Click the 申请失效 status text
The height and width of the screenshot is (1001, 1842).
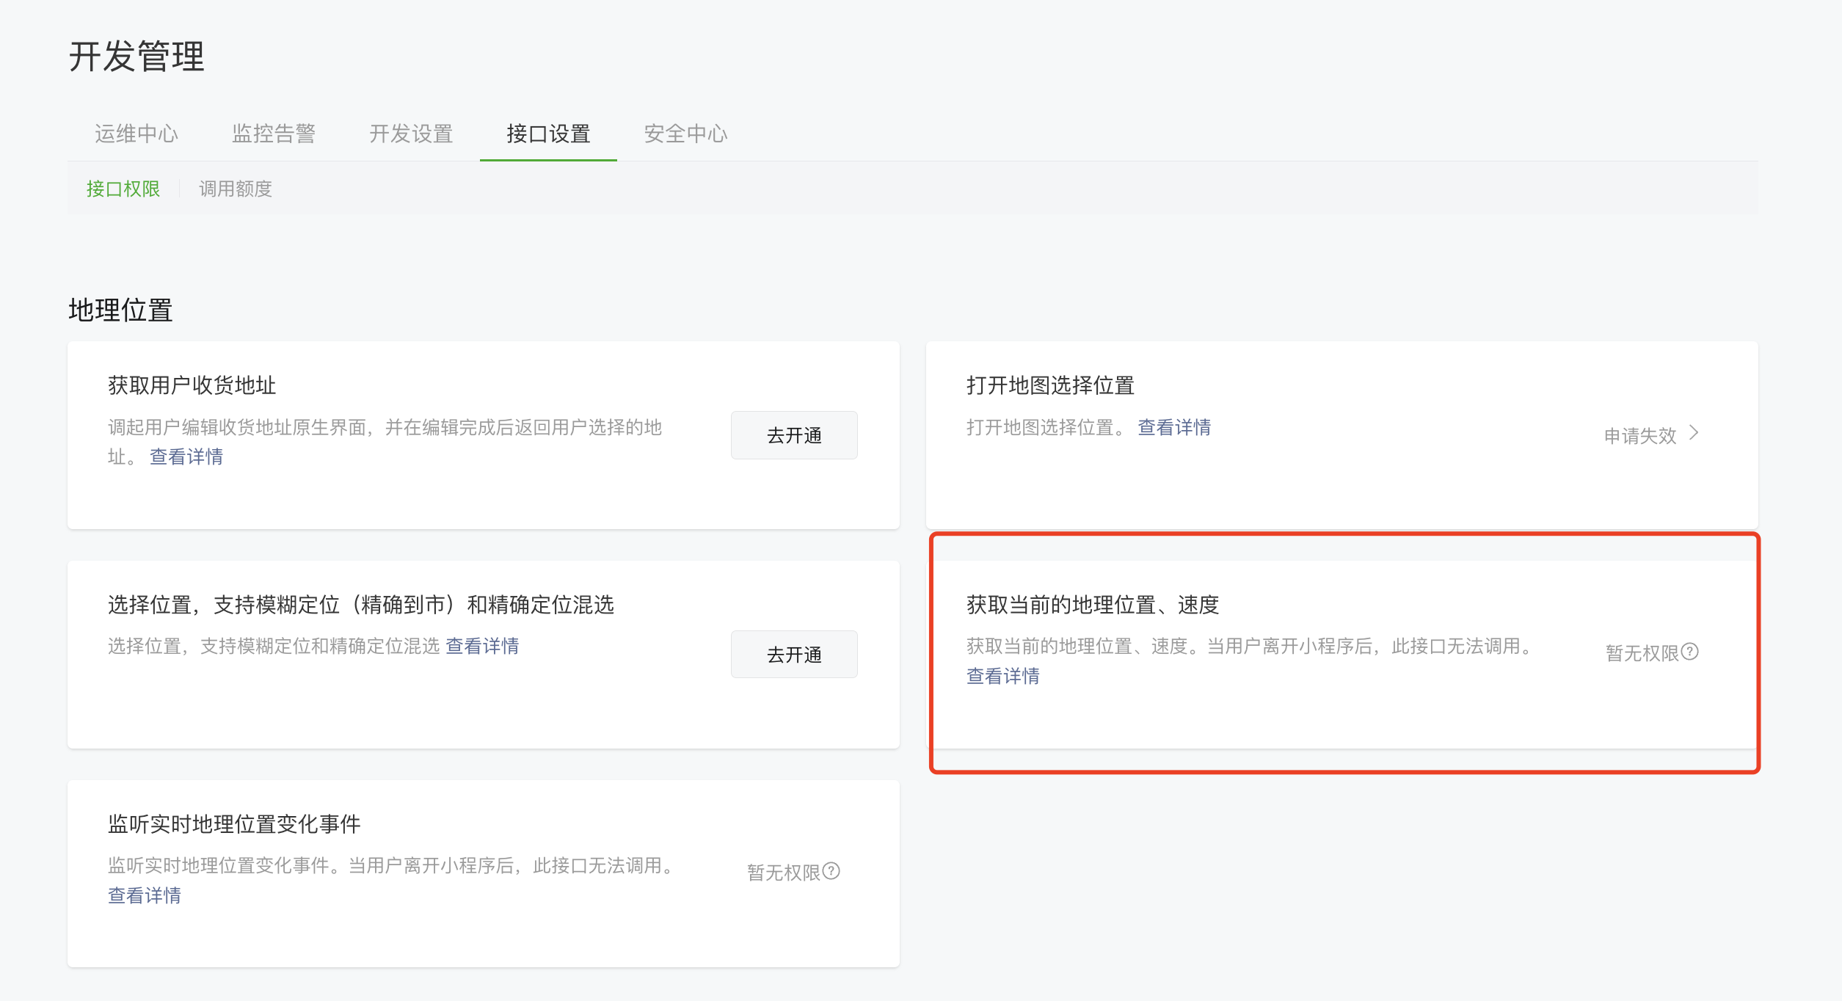1640,436
